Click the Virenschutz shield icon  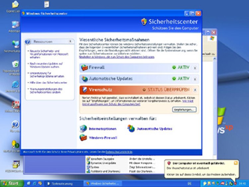tap(84, 90)
